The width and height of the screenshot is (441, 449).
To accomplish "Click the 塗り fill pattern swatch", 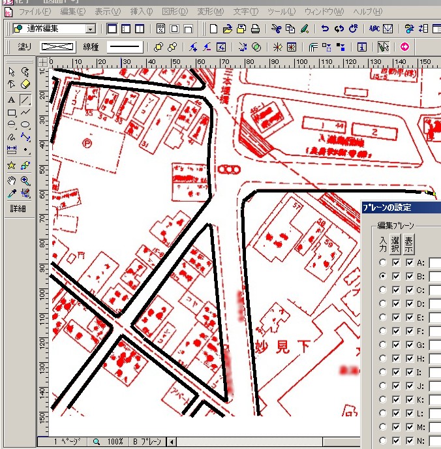I will (57, 47).
